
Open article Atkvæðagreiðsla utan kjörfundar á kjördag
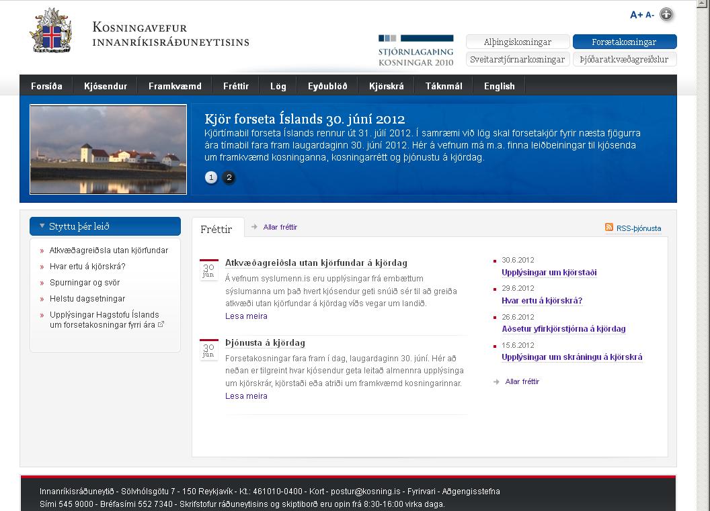tap(316, 263)
